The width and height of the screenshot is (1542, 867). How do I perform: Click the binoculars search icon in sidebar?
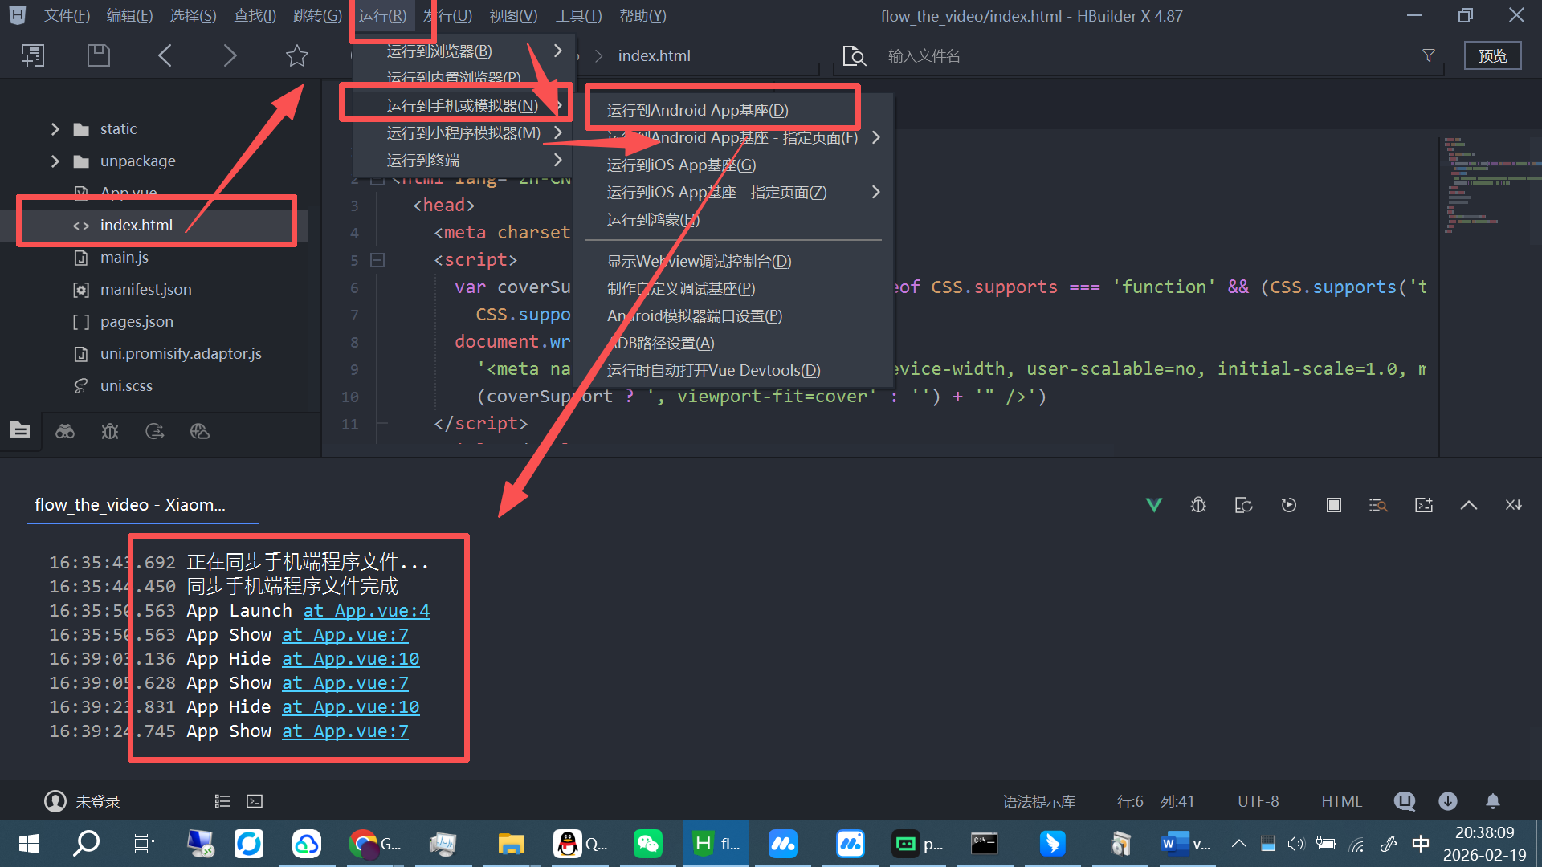click(x=65, y=432)
